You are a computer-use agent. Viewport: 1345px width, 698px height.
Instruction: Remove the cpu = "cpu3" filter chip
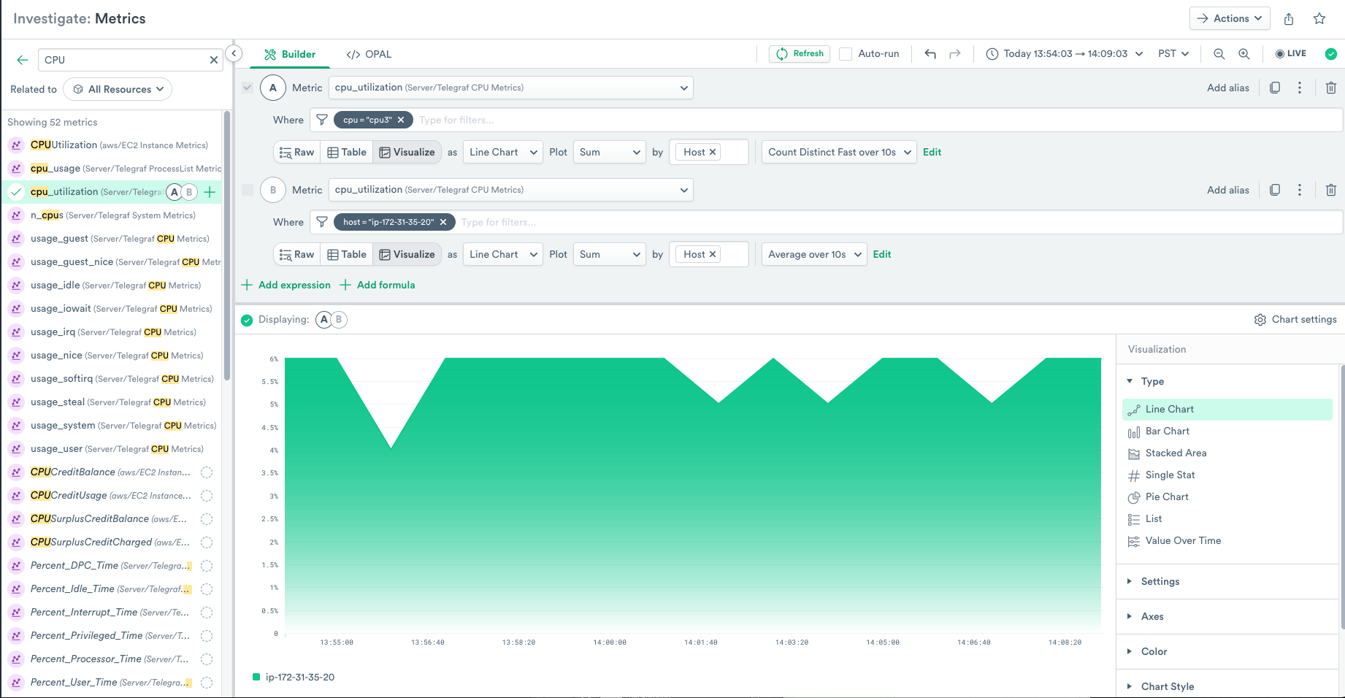click(x=401, y=120)
